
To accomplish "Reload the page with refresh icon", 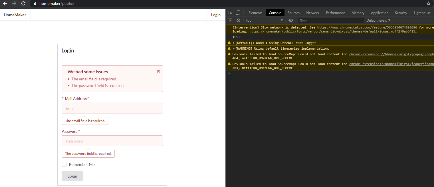I will pyautogui.click(x=23, y=4).
